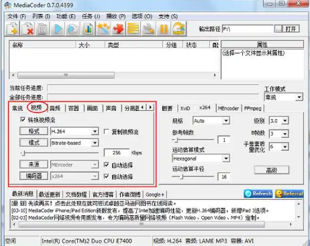Screen dimensions: 310x246
Task: Switch to the 声音 tab
Action: pos(111,108)
